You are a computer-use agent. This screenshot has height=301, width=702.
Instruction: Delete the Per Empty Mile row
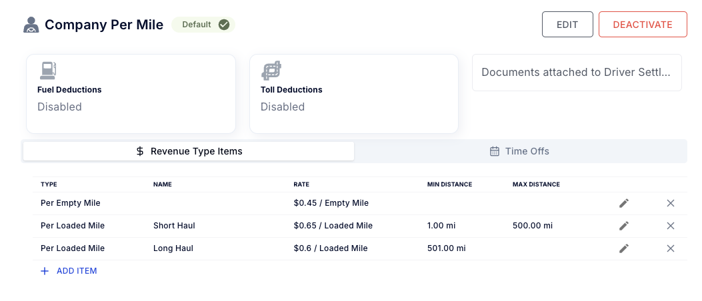(671, 203)
